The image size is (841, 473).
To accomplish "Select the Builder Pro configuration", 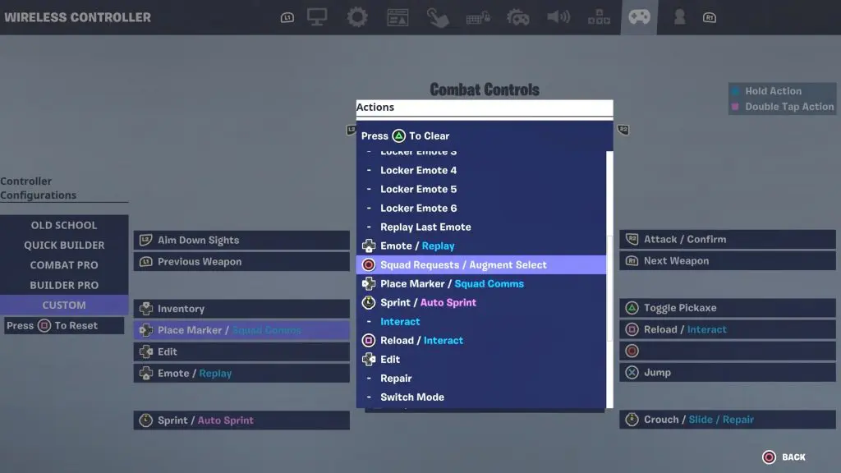I will (64, 285).
